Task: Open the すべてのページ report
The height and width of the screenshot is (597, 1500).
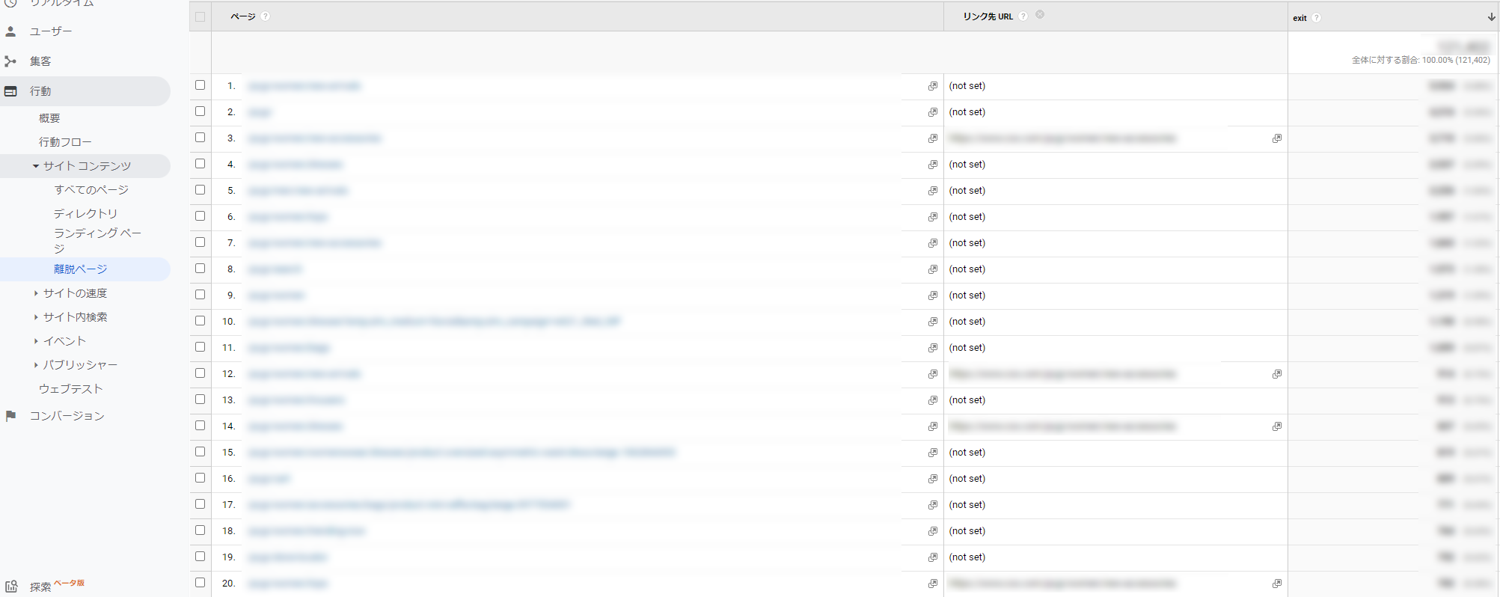Action: [91, 190]
